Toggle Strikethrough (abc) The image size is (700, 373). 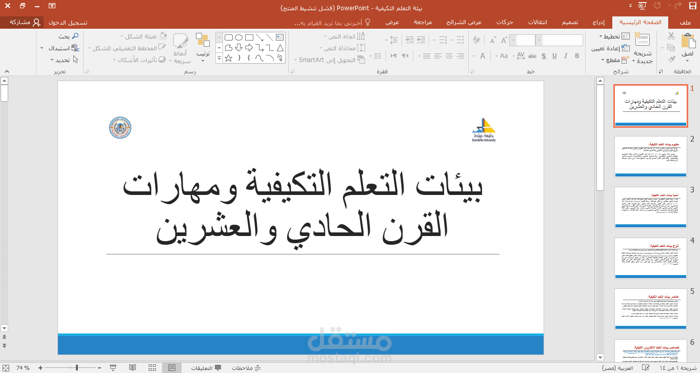(532, 55)
